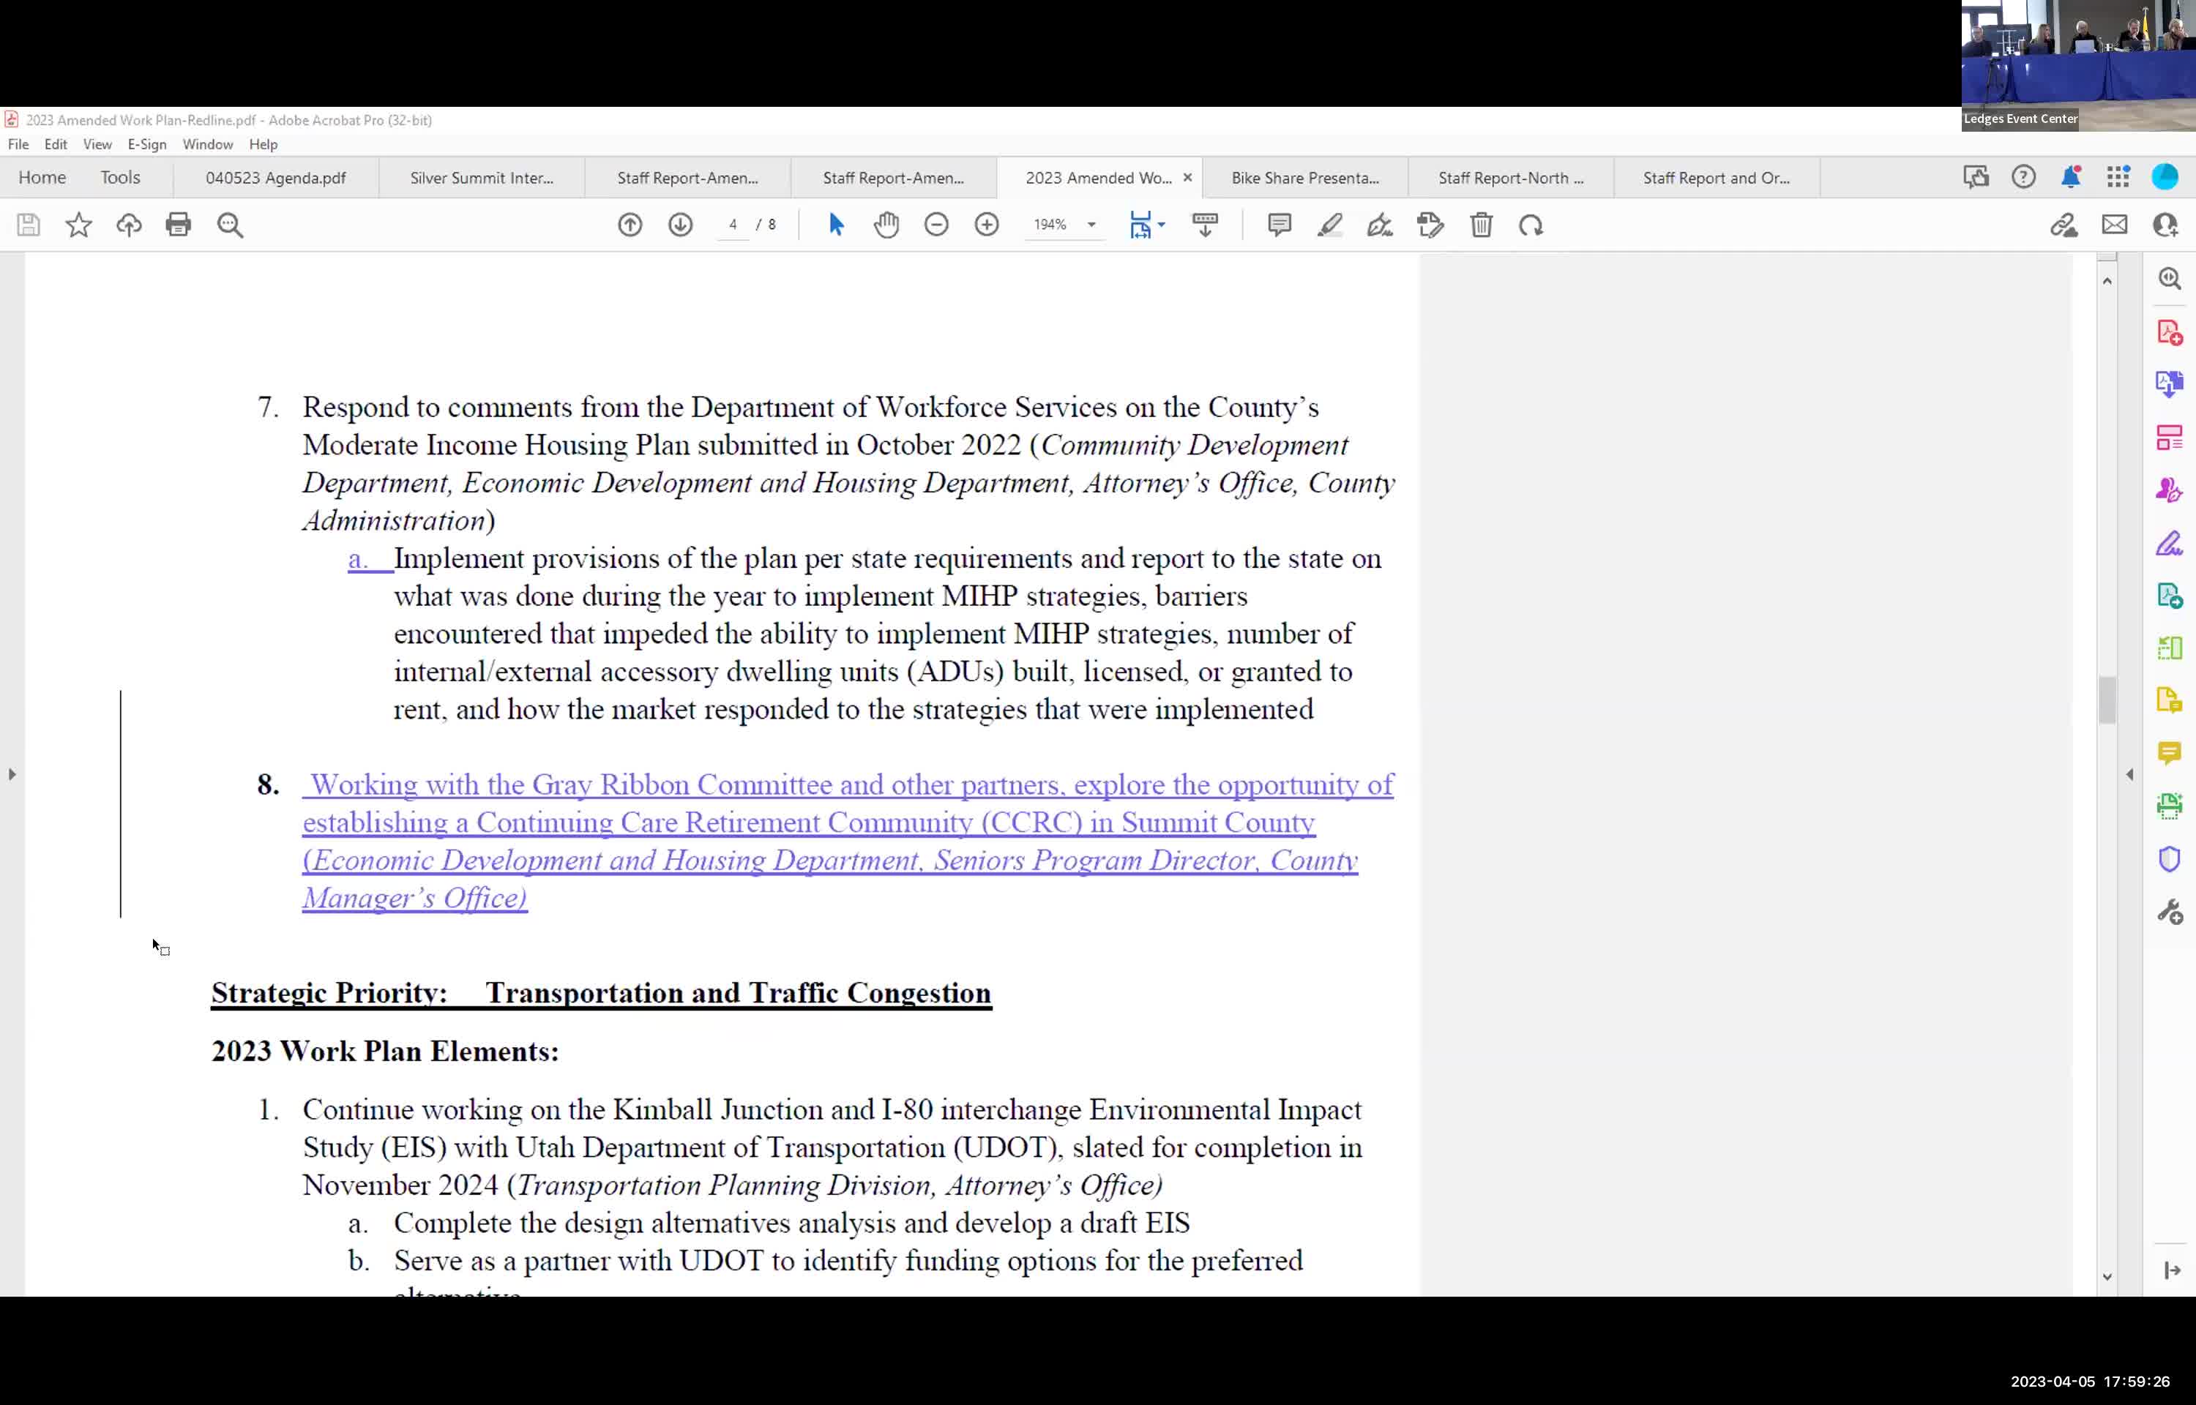2196x1405 pixels.
Task: Click the Delete trash icon
Action: tap(1481, 225)
